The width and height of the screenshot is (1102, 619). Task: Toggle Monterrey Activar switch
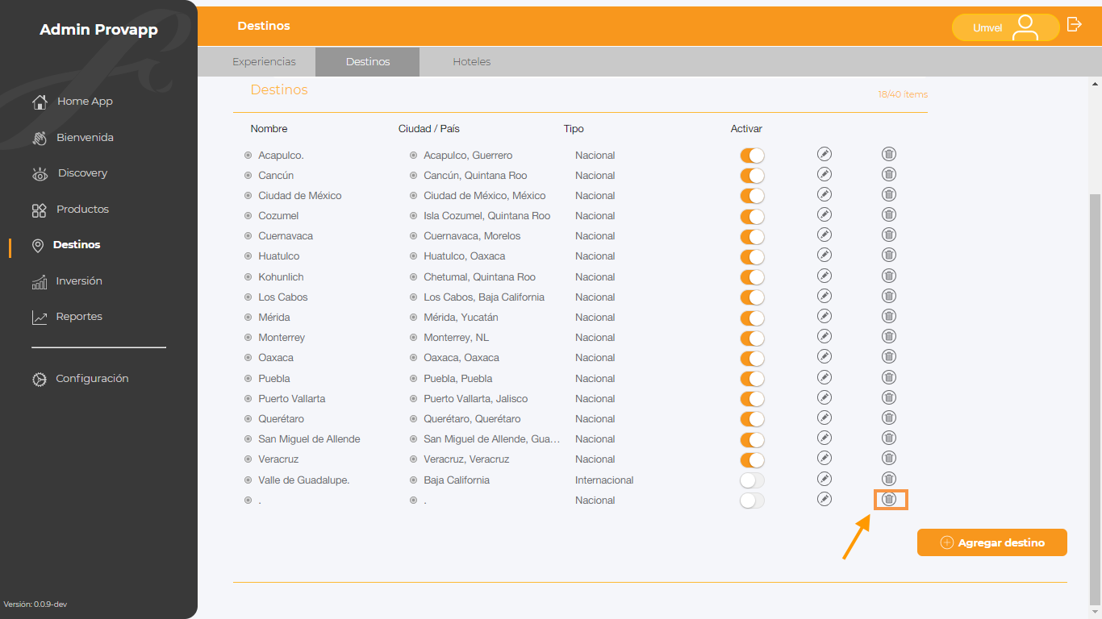[x=752, y=338]
